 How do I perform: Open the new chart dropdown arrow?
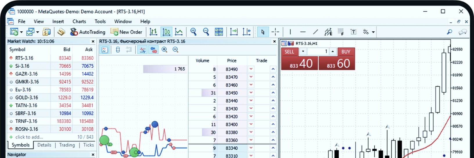click(21, 32)
